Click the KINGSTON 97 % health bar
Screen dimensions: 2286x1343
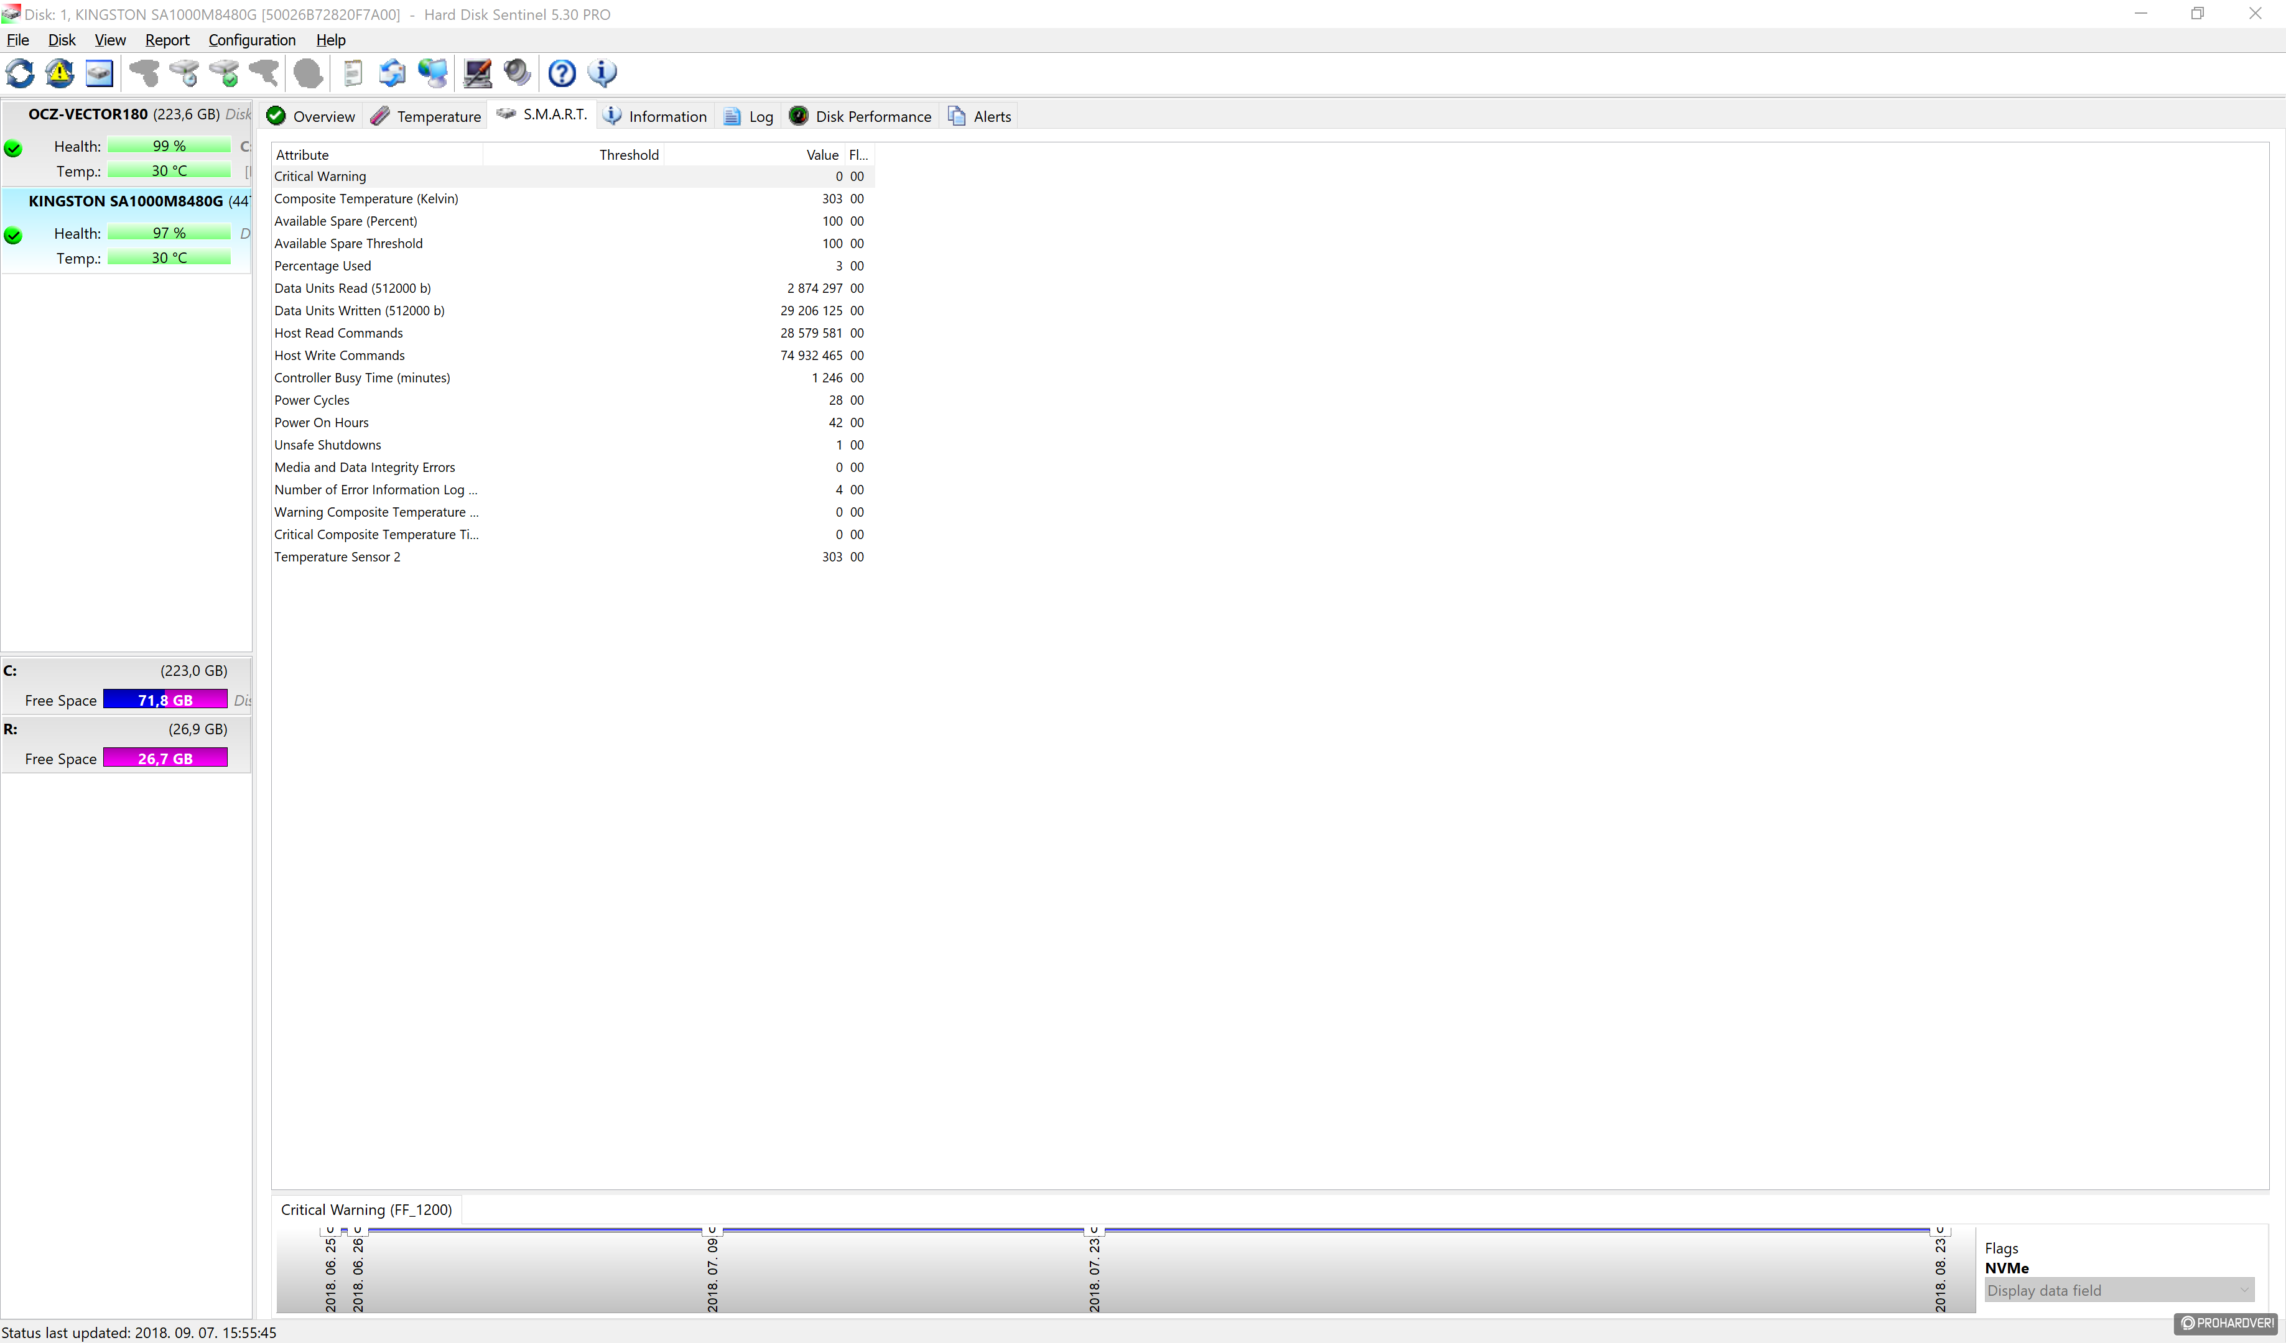pyautogui.click(x=169, y=233)
